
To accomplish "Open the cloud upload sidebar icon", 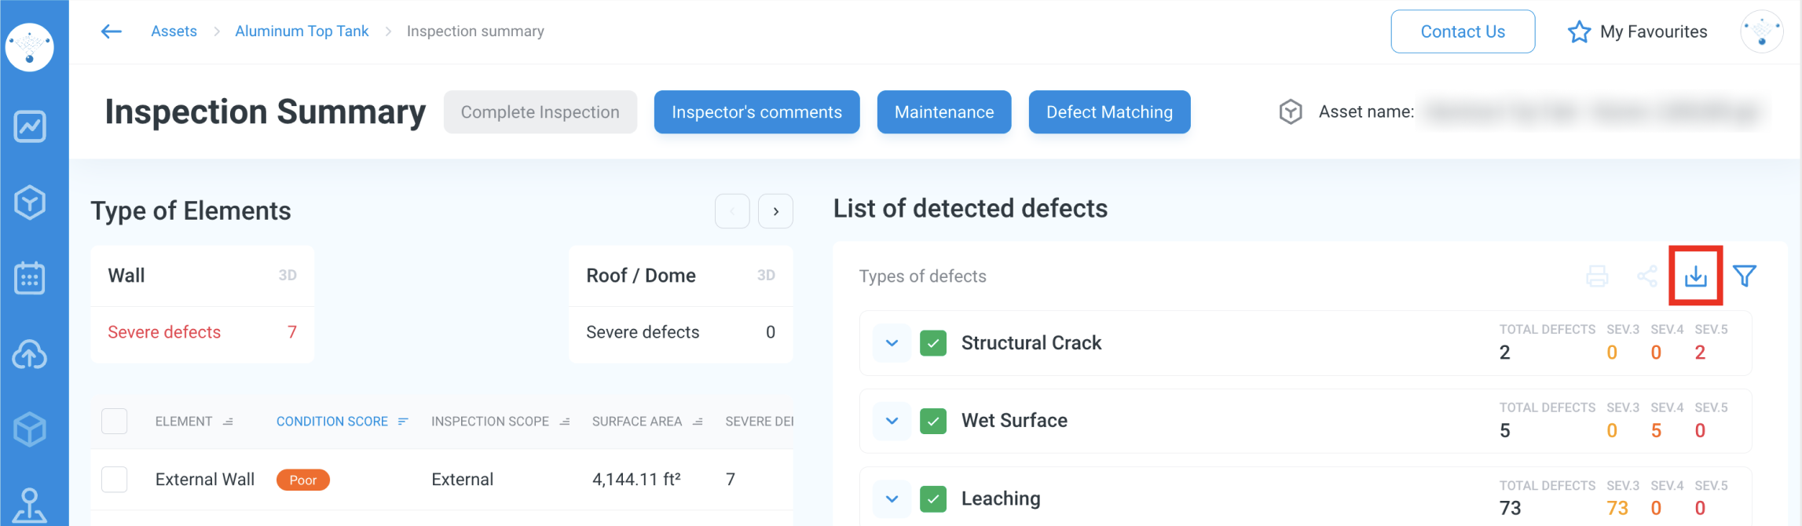I will click(30, 355).
